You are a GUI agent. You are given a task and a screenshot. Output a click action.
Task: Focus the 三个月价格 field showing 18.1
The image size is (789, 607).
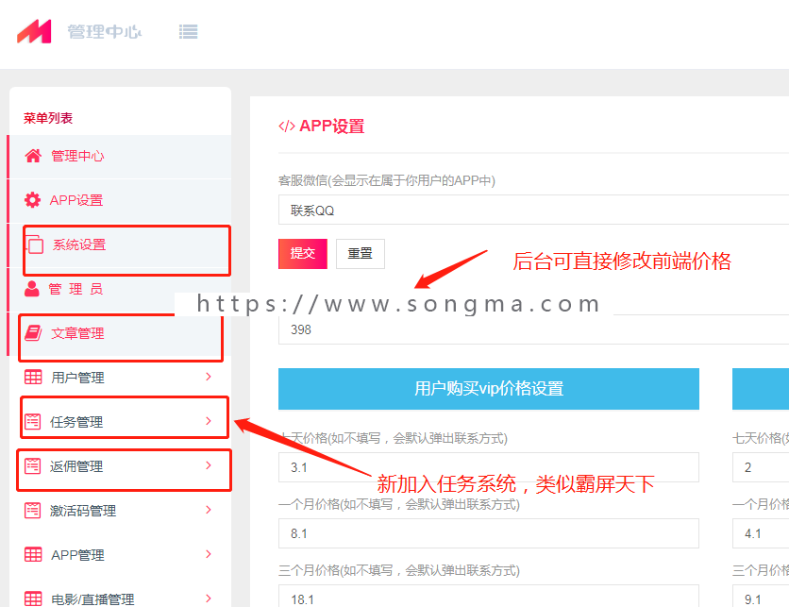pos(489,597)
